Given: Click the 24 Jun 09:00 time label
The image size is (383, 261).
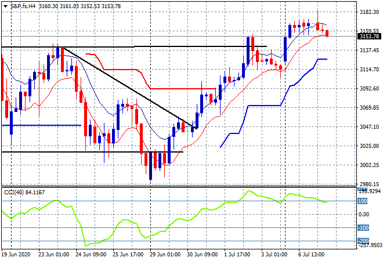Looking at the screenshot, I should tap(91, 255).
